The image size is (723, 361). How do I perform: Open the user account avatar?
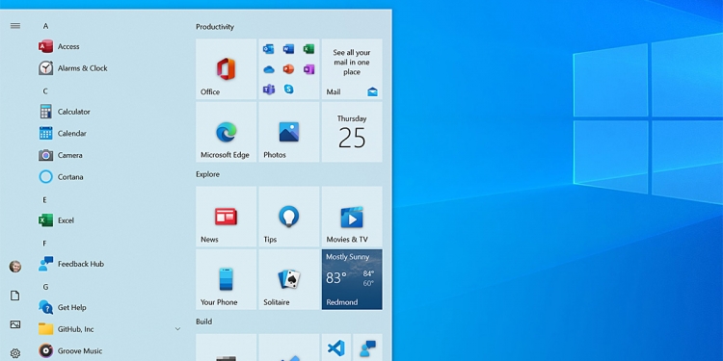pos(15,267)
